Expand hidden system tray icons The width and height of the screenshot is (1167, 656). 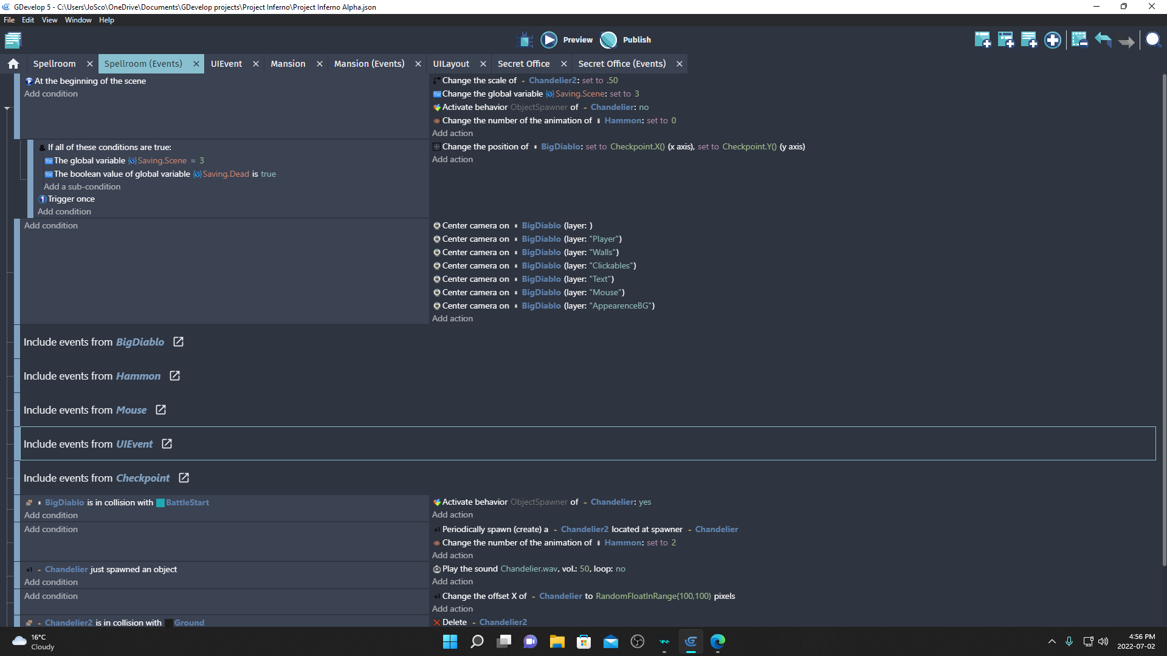coord(1052,641)
